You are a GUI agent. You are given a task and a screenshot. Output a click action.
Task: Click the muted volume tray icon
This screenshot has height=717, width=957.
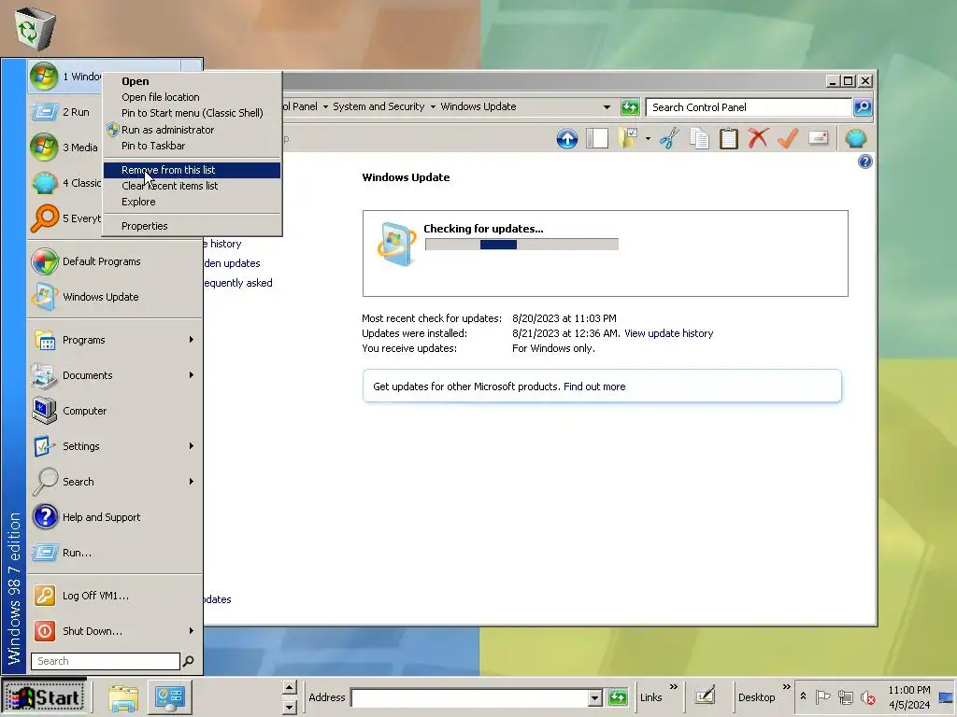pos(867,696)
